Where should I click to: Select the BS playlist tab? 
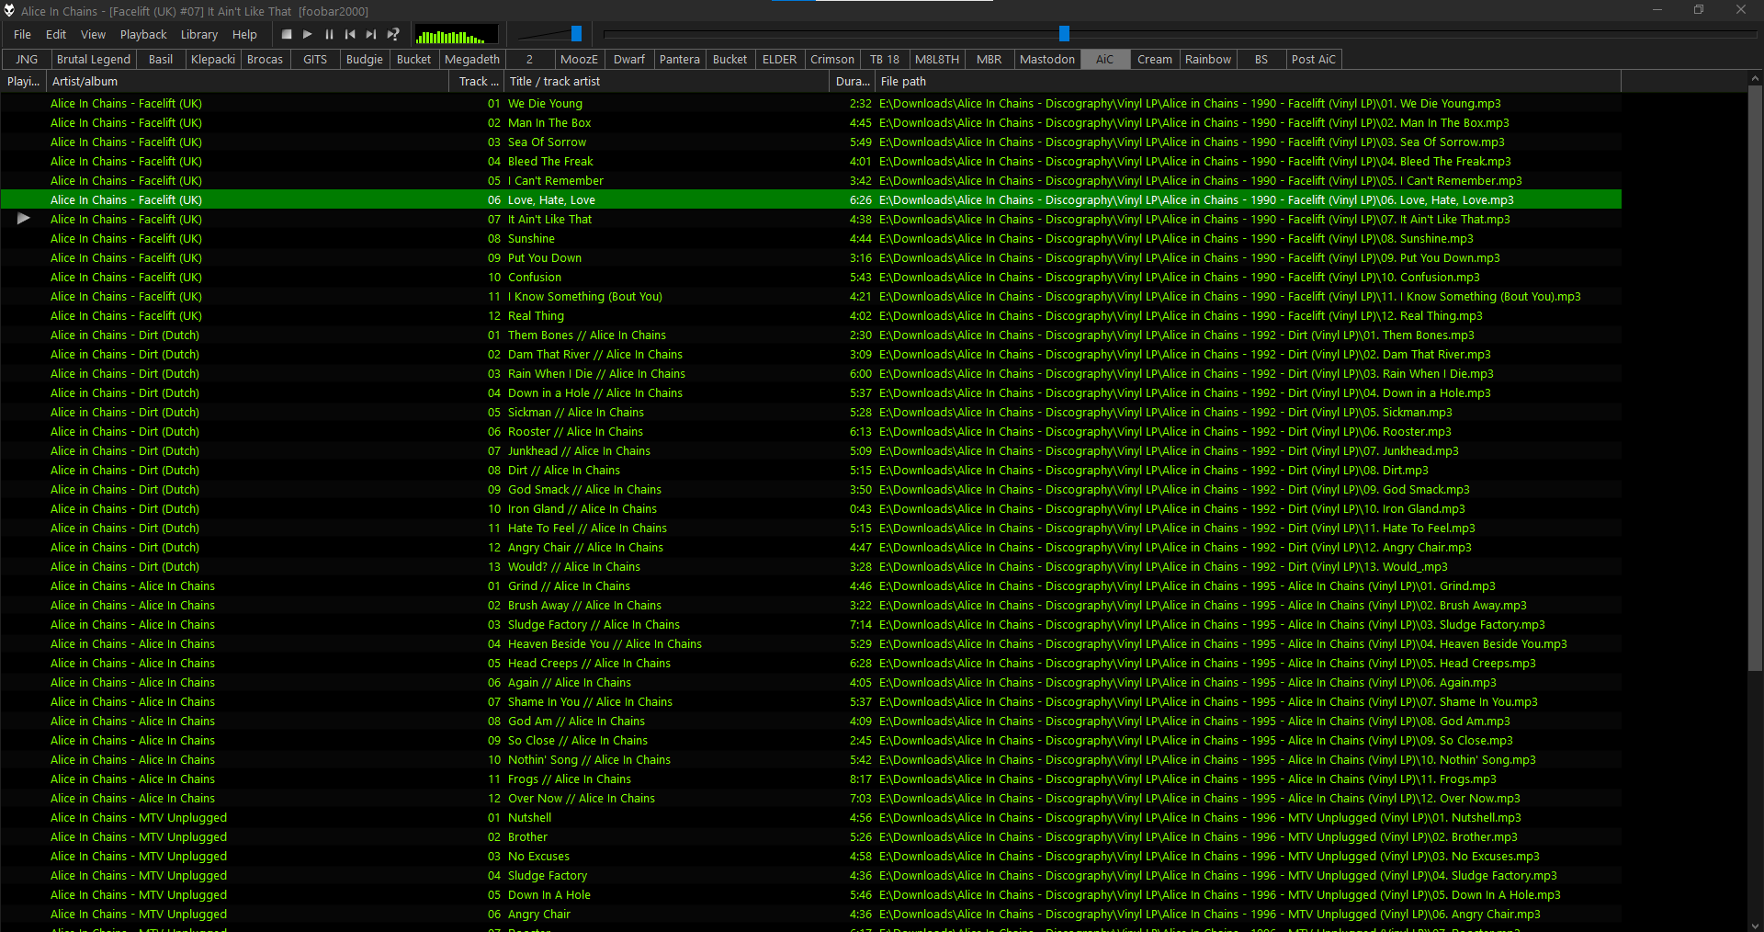(x=1261, y=59)
